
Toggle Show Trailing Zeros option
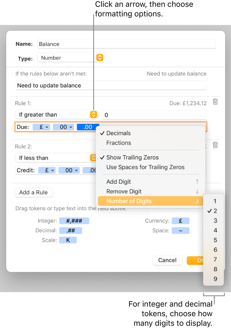(133, 157)
